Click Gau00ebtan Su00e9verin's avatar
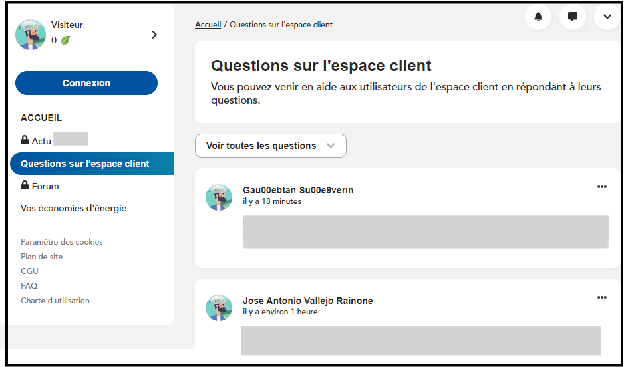 click(219, 197)
